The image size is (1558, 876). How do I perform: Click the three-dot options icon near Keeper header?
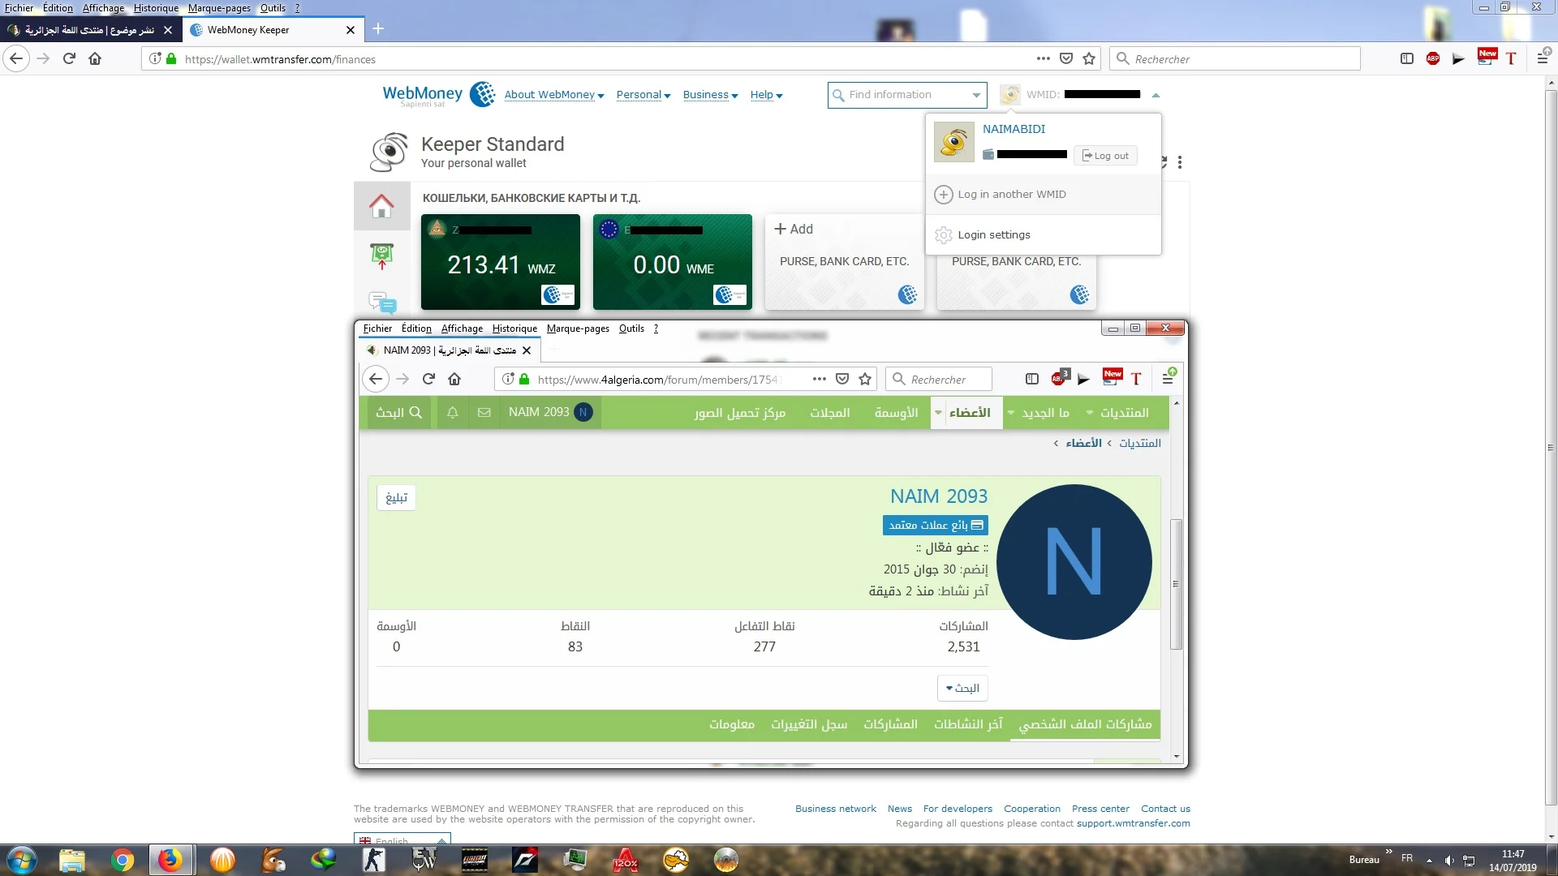coord(1180,162)
